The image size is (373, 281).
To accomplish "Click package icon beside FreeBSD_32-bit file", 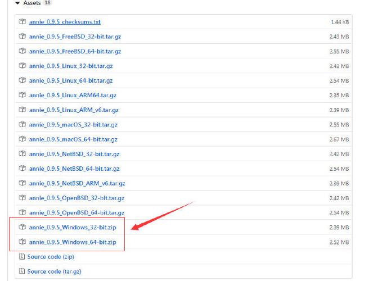I will point(22,36).
